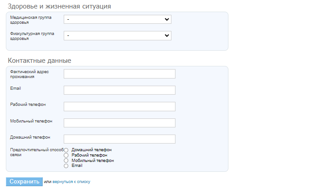Expand the Физкультурная группа здоровья dropdown
311x192 pixels.
click(x=118, y=35)
